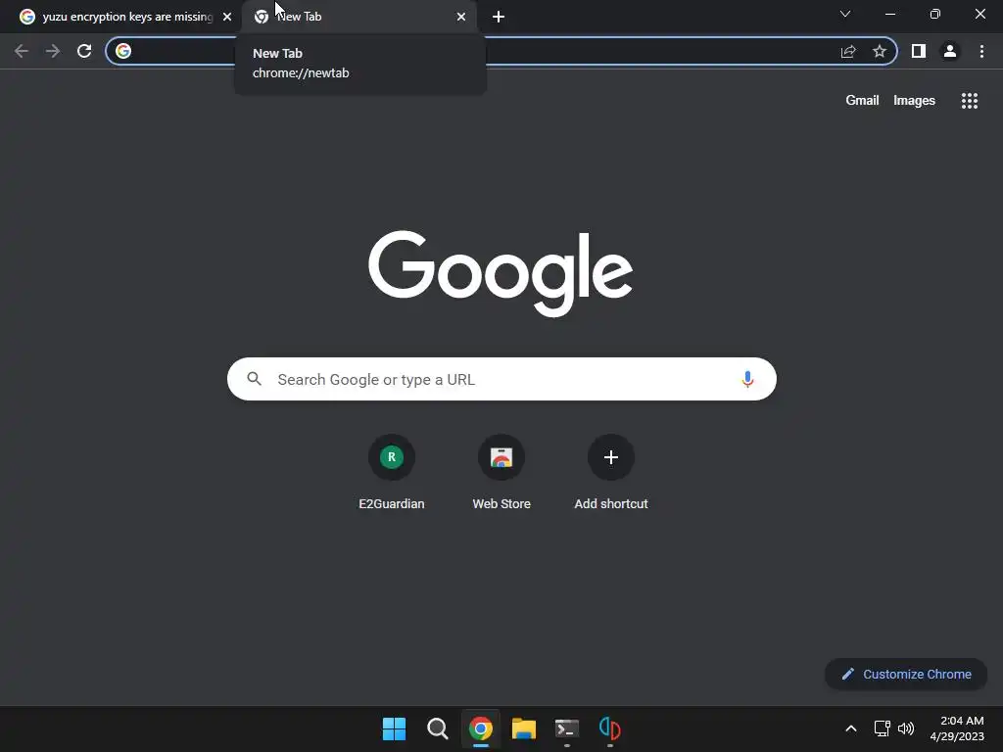Open a new tab with the plus button

(x=499, y=17)
